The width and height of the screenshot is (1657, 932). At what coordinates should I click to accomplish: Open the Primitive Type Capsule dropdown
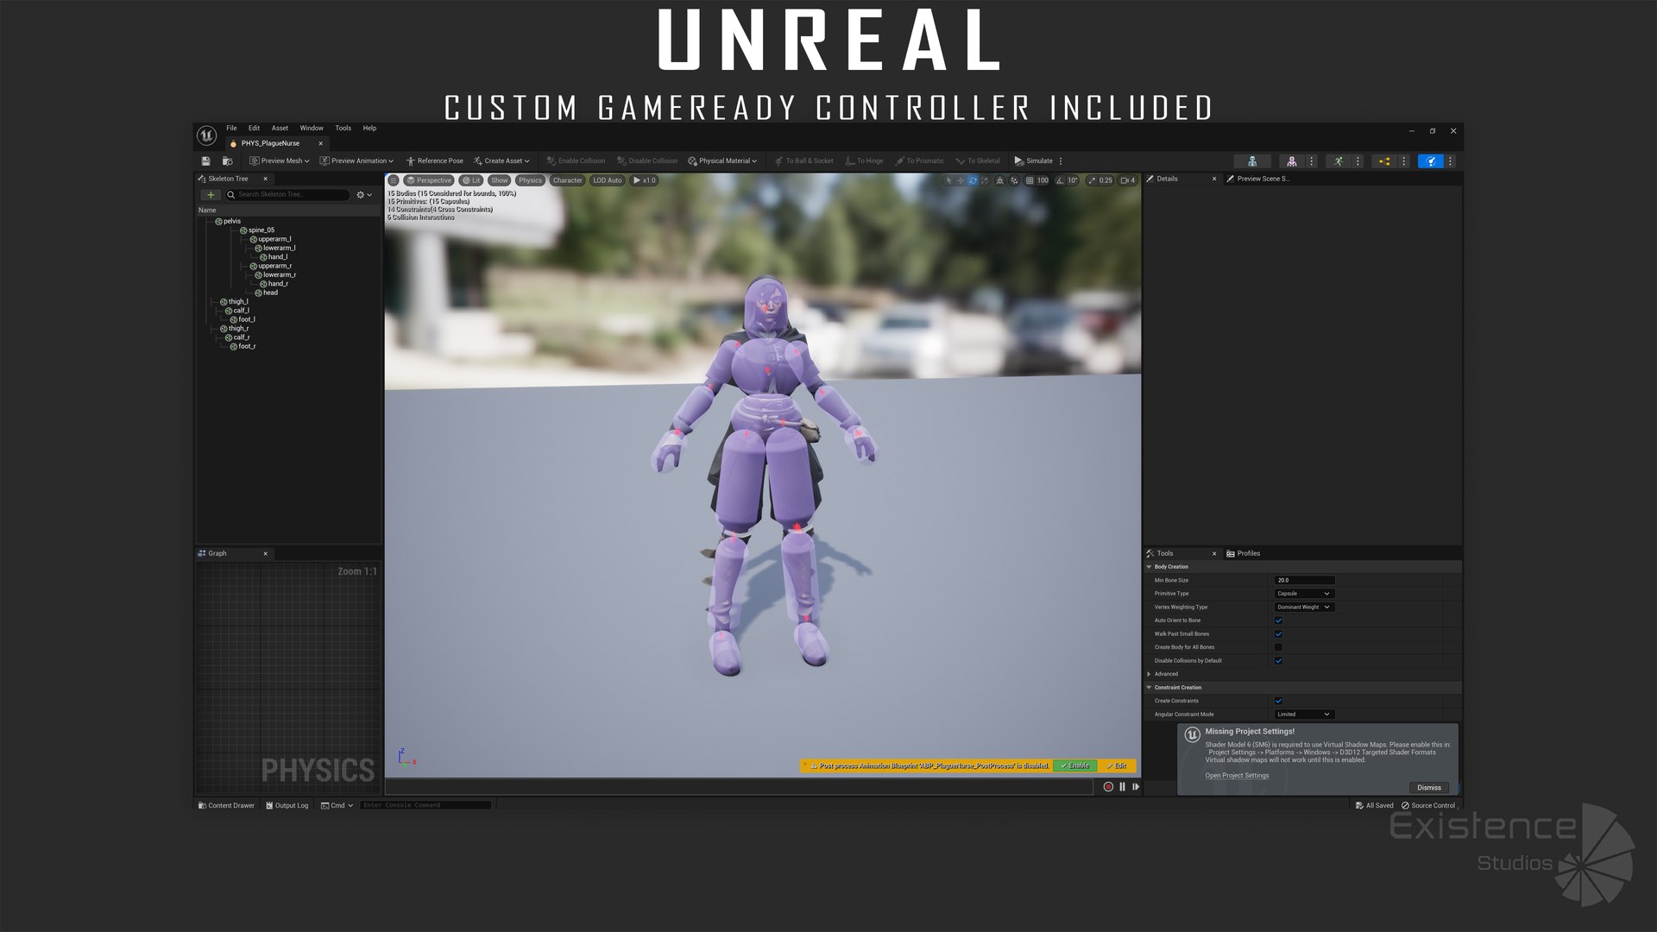point(1304,594)
